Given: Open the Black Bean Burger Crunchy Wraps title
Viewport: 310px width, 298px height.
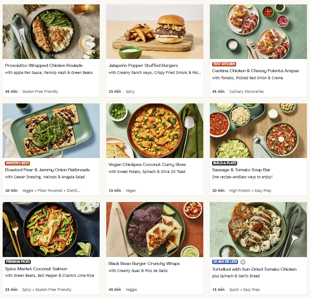Looking at the screenshot, I should 144,264.
